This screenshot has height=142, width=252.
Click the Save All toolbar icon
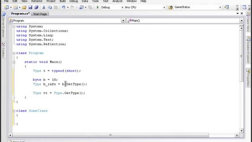tap(36, 7)
